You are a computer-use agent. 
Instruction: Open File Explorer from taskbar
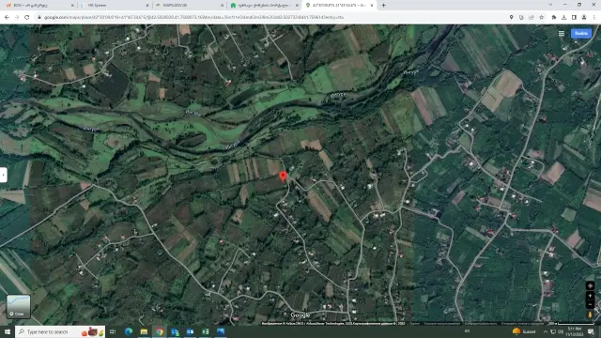[144, 331]
